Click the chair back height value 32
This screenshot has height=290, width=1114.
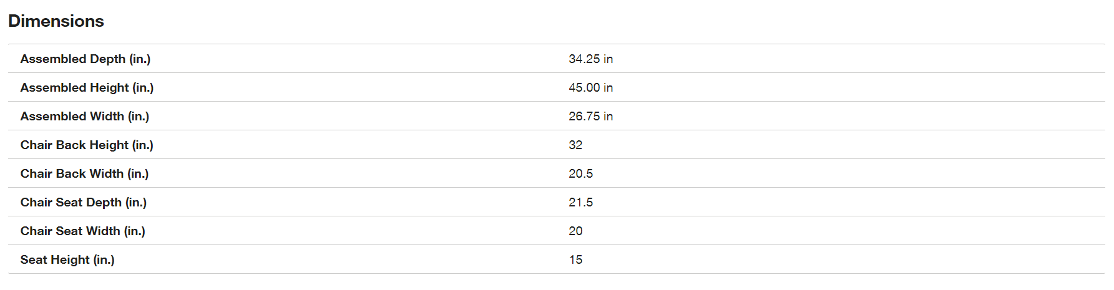pos(575,145)
